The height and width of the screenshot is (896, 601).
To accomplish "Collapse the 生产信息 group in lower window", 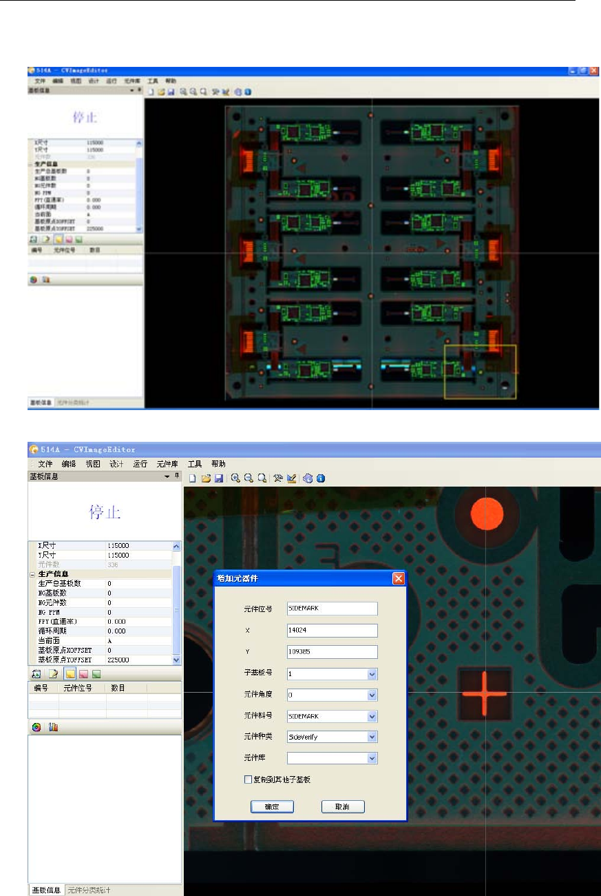I will click(x=32, y=574).
